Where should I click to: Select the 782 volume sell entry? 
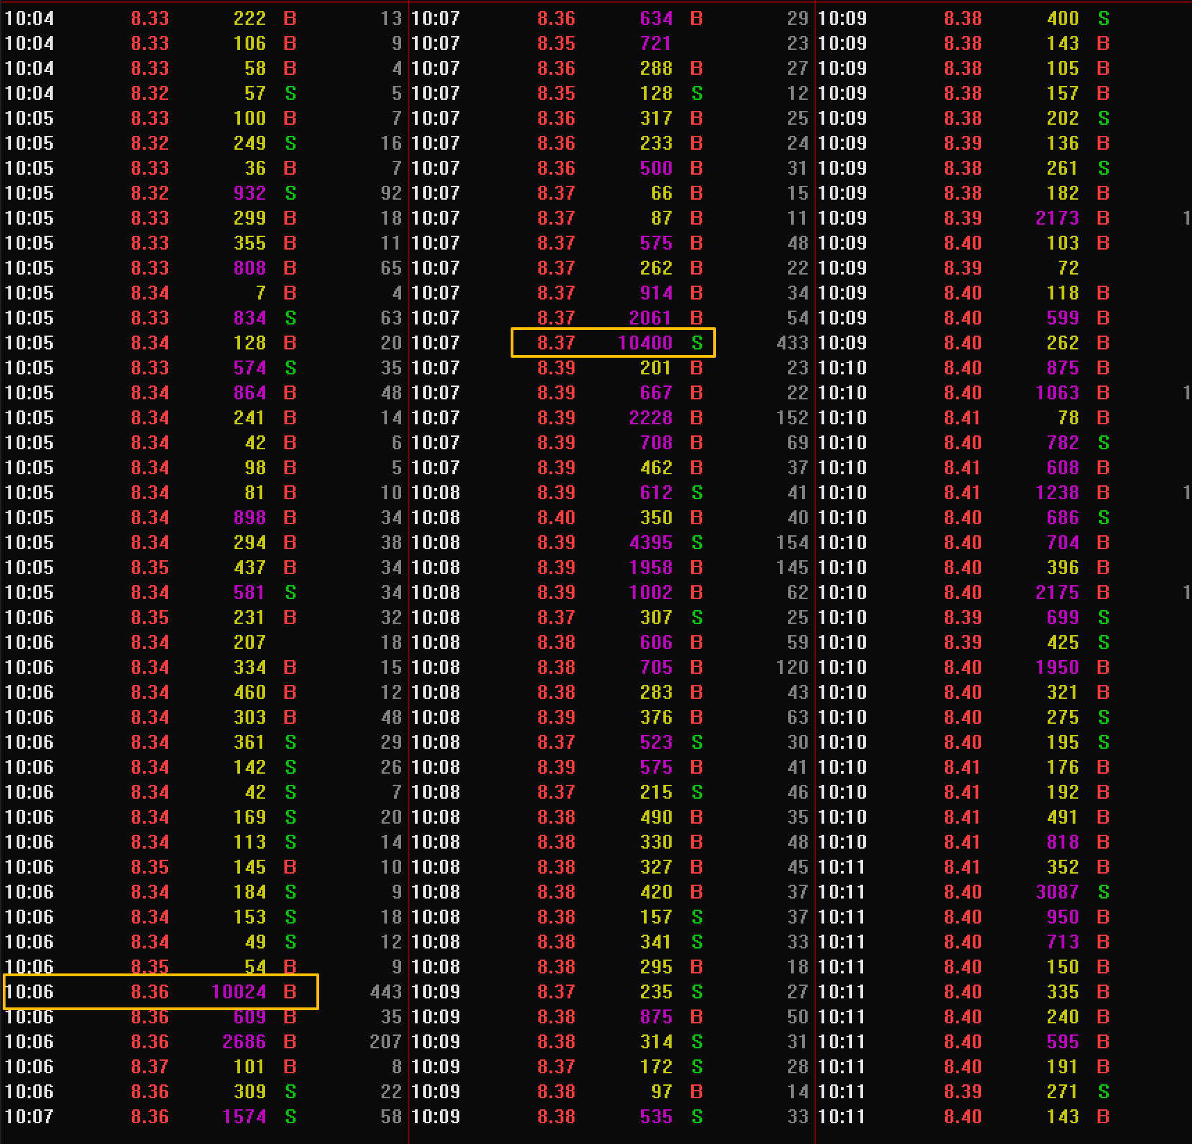click(1063, 442)
